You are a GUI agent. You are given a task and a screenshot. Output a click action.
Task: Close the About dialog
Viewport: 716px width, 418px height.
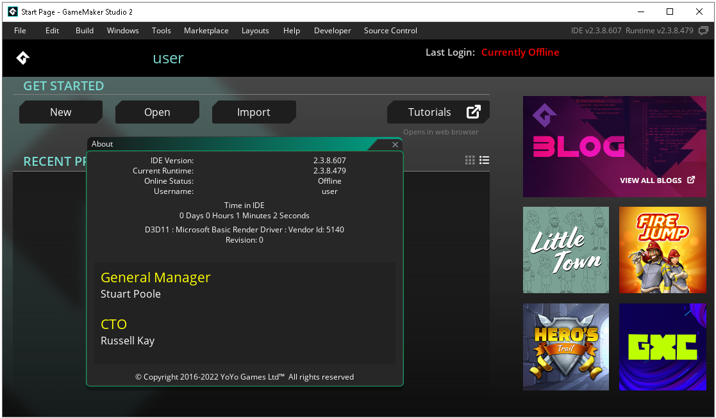click(x=395, y=145)
